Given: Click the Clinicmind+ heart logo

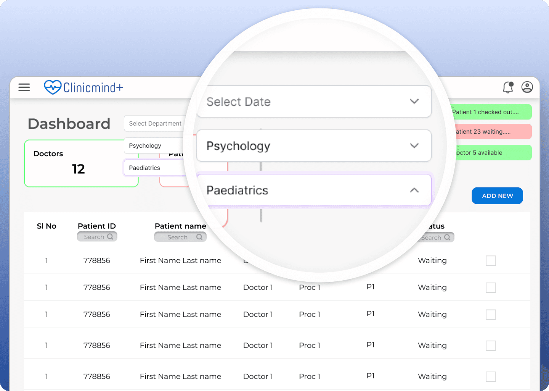Looking at the screenshot, I should tap(53, 87).
